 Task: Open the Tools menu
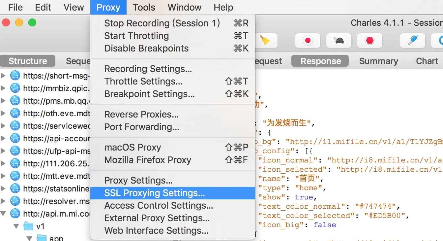pos(144,7)
